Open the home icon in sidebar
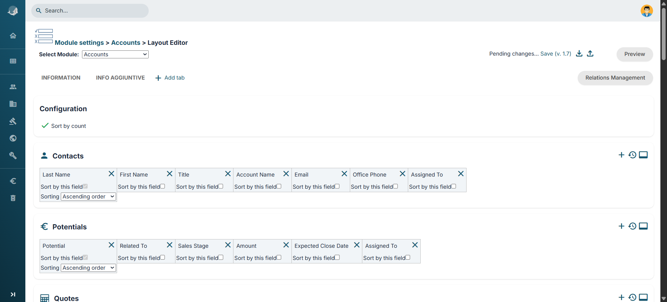The height and width of the screenshot is (302, 667). (x=13, y=35)
